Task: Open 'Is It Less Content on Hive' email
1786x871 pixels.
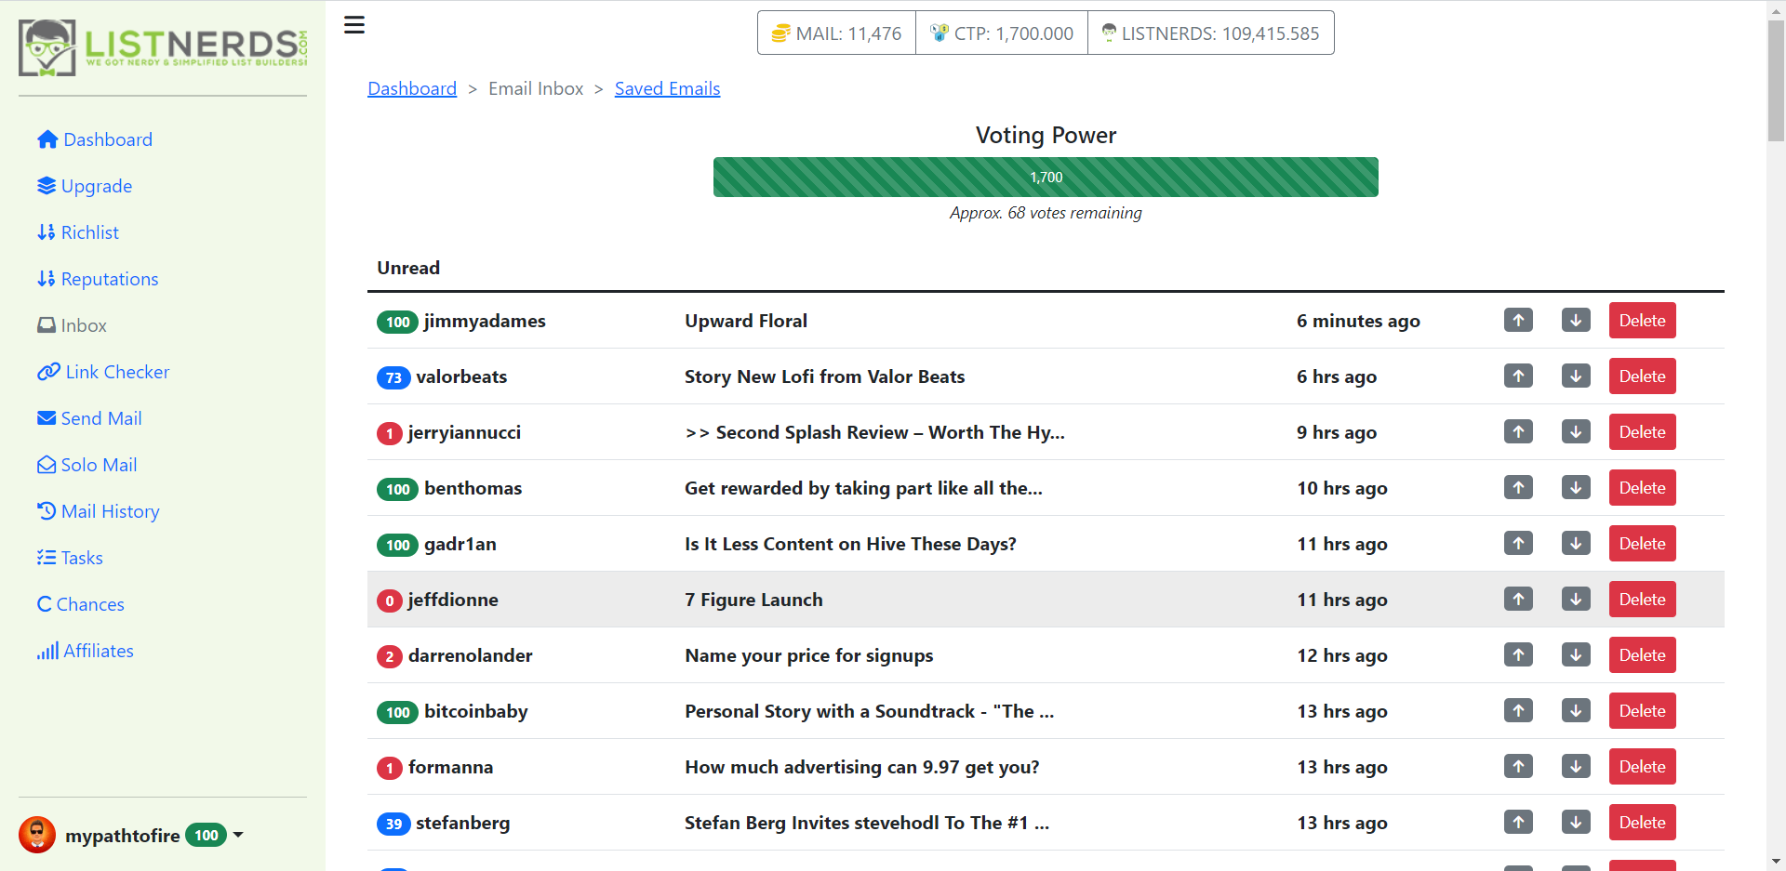Action: coord(850,544)
